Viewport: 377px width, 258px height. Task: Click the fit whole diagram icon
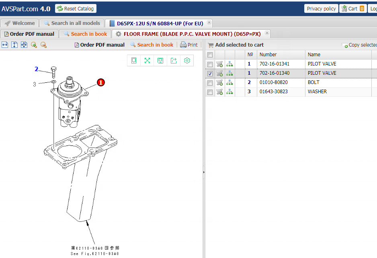tap(24, 45)
